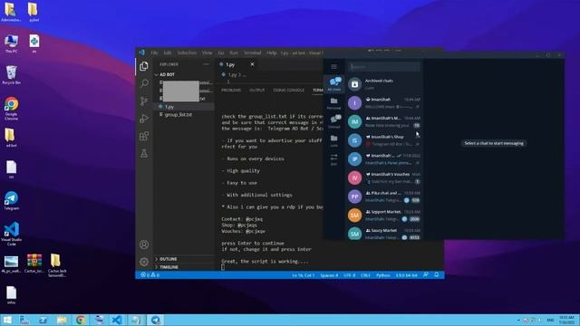Open the ImanShah's Shop chat
This screenshot has width=580, height=326.
[x=384, y=140]
